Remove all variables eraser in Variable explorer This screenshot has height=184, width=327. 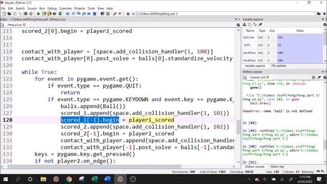260,25
